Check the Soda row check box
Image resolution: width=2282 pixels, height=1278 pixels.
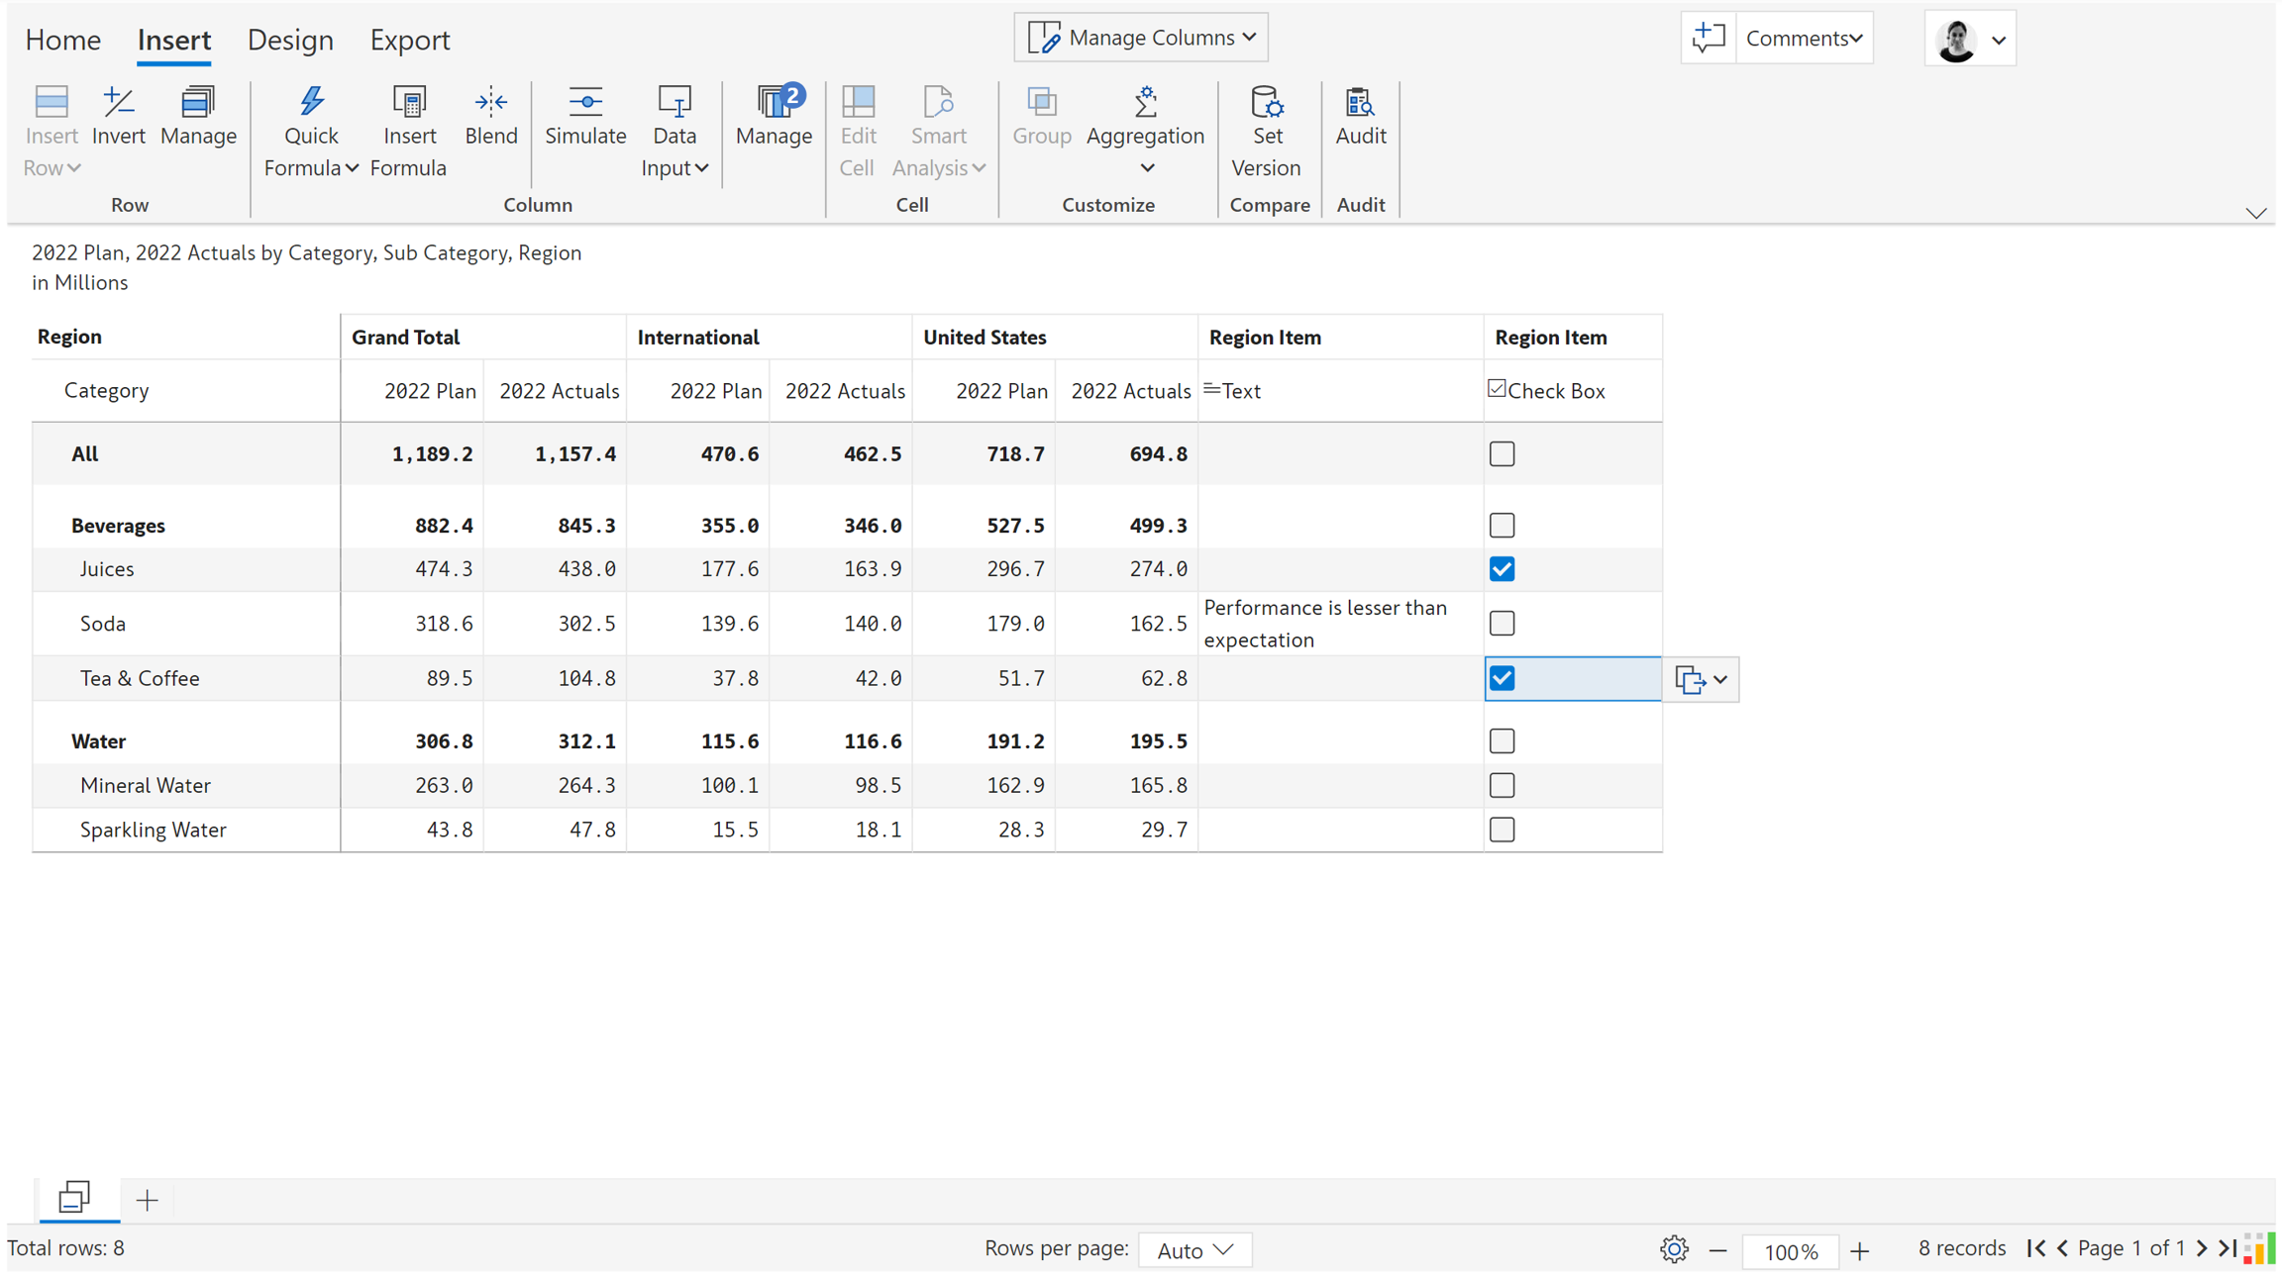1502,624
